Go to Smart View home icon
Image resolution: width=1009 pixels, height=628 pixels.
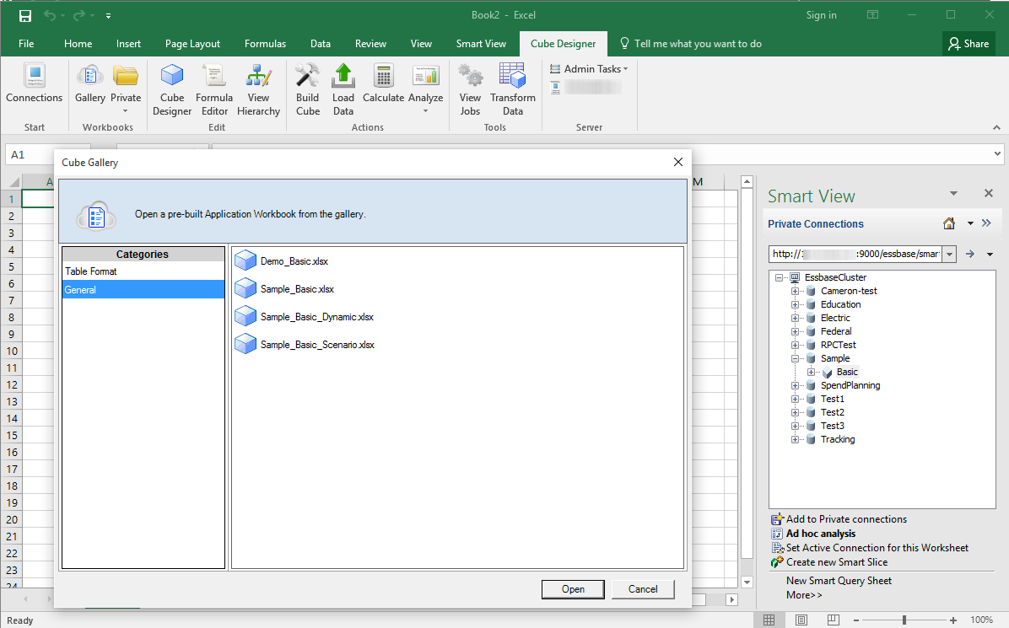tap(949, 223)
